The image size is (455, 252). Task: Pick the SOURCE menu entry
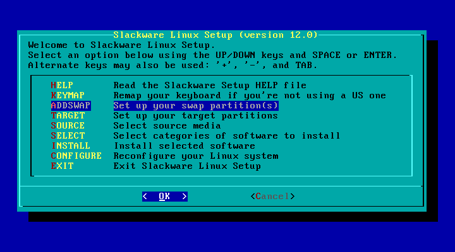(x=67, y=126)
